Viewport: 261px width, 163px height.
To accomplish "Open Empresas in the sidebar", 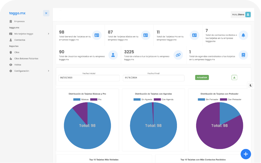I will coord(19,21).
